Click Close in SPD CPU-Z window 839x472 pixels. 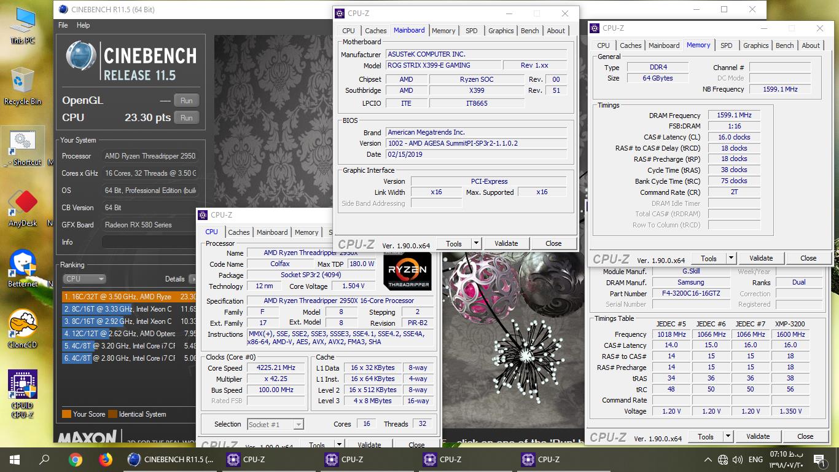(x=805, y=437)
